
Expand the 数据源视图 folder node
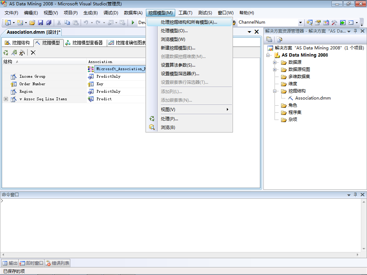[x=275, y=69]
